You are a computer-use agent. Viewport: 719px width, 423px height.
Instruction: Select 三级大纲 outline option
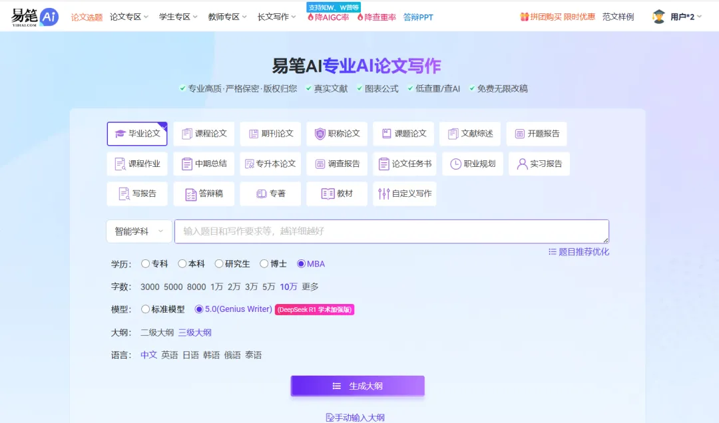pos(195,333)
